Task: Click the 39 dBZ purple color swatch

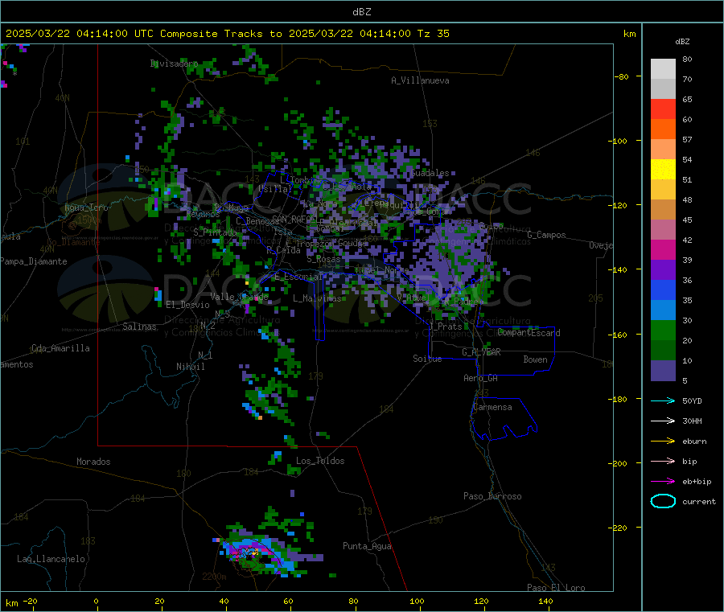Action: 663,270
